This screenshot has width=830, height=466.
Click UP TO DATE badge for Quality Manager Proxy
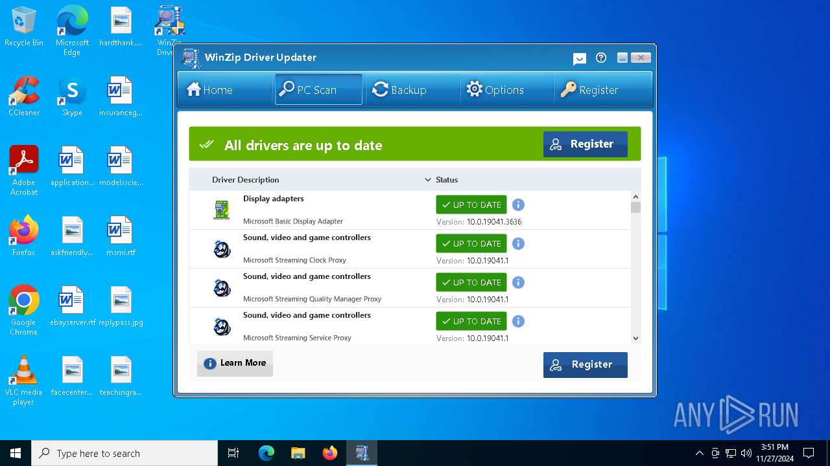pos(471,282)
